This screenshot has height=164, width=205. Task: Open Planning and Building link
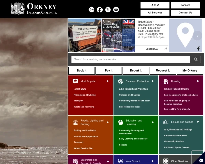tap(85, 95)
